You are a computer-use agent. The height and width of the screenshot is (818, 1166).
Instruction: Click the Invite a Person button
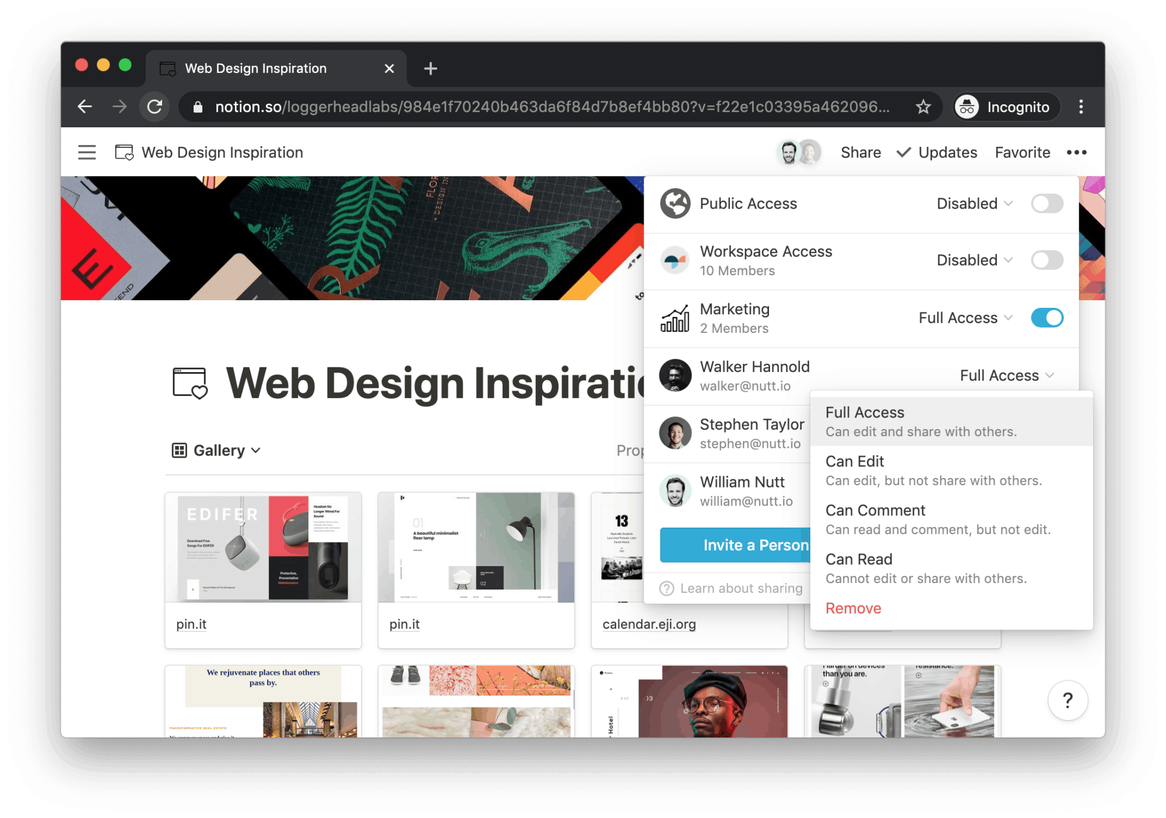pos(735,545)
